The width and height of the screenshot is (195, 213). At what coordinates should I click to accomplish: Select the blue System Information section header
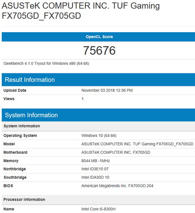pyautogui.click(x=98, y=115)
